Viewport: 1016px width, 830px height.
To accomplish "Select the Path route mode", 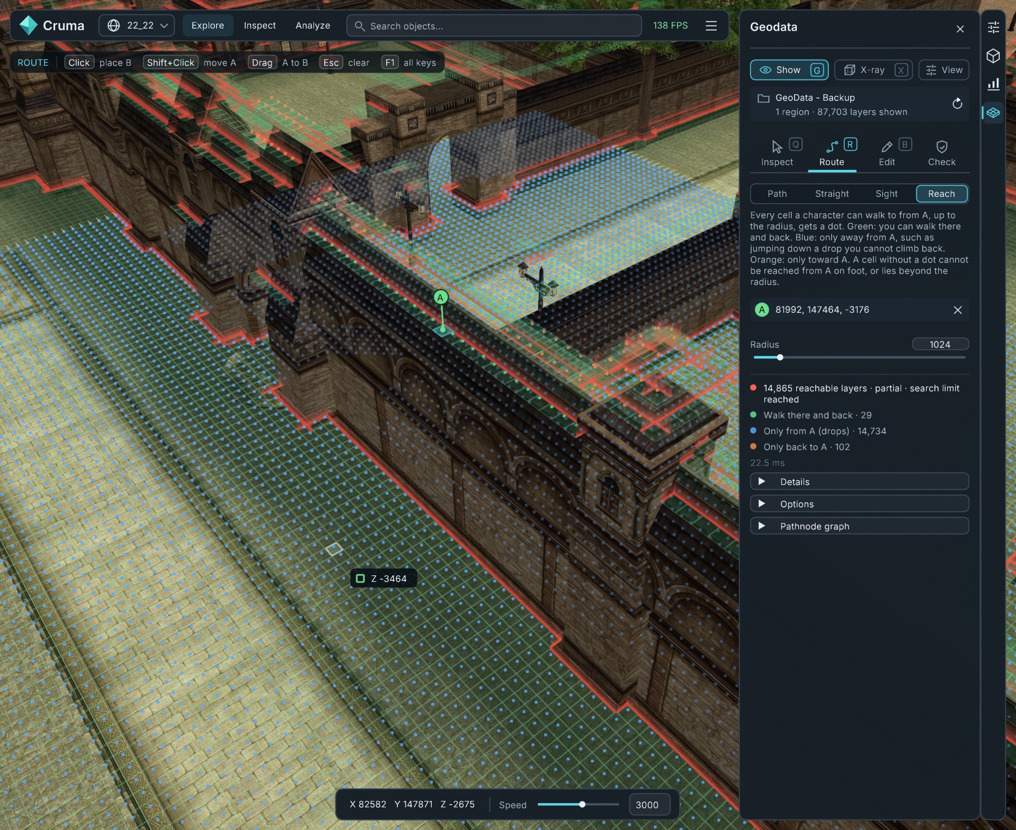I will (777, 194).
